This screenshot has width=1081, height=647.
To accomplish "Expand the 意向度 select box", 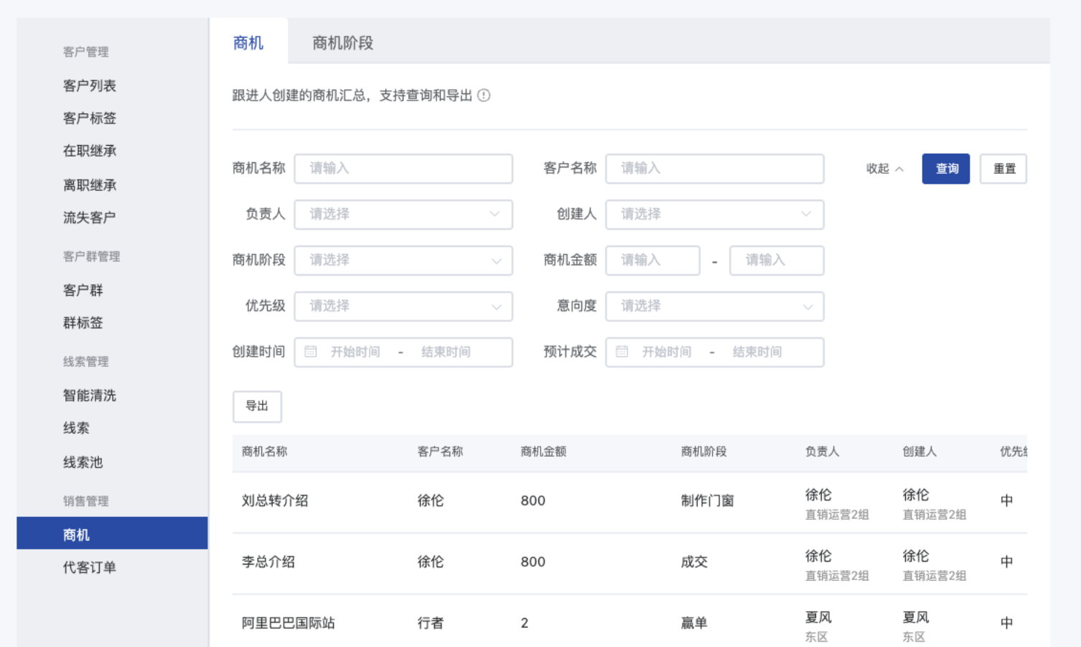I will tap(715, 307).
